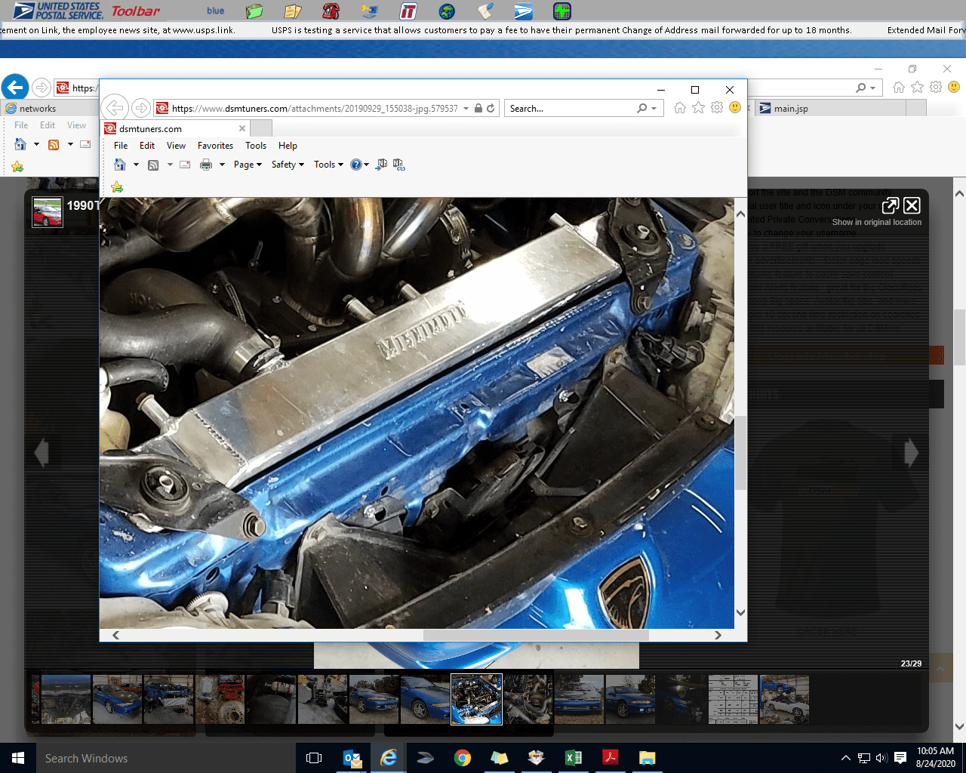Open Favorites star in front window

699,108
